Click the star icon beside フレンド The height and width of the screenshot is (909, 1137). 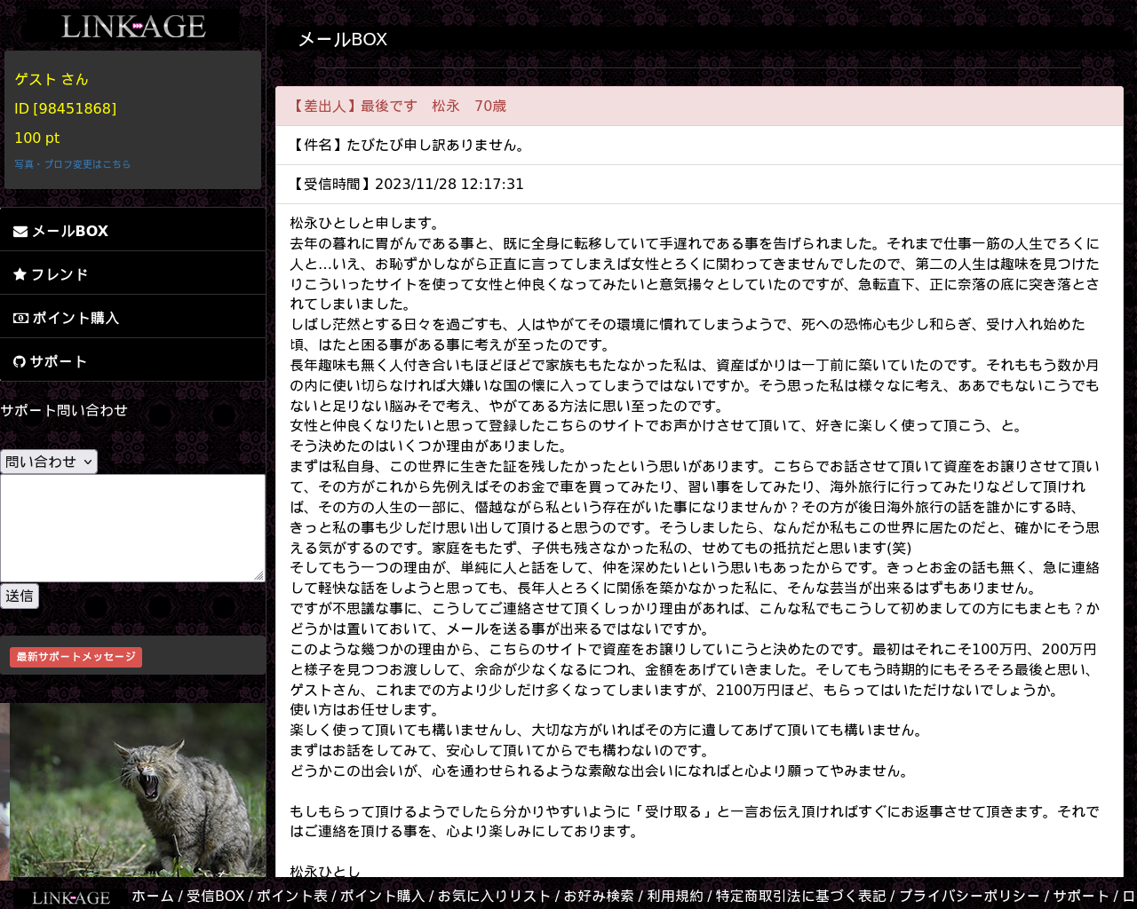[x=20, y=274]
